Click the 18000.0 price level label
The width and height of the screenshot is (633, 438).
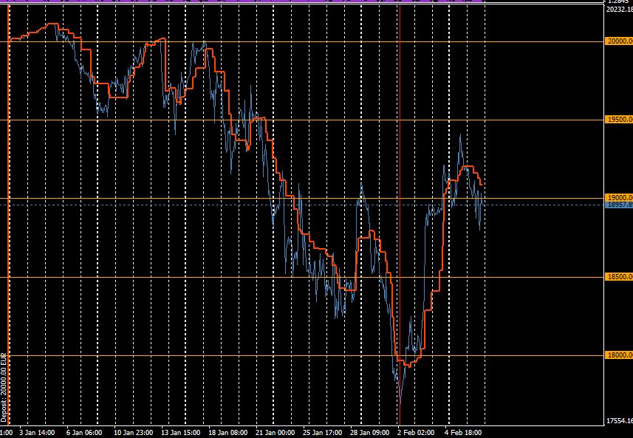618,355
